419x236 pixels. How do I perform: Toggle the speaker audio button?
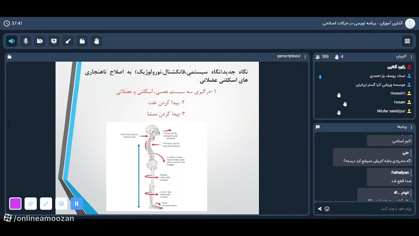click(12, 41)
